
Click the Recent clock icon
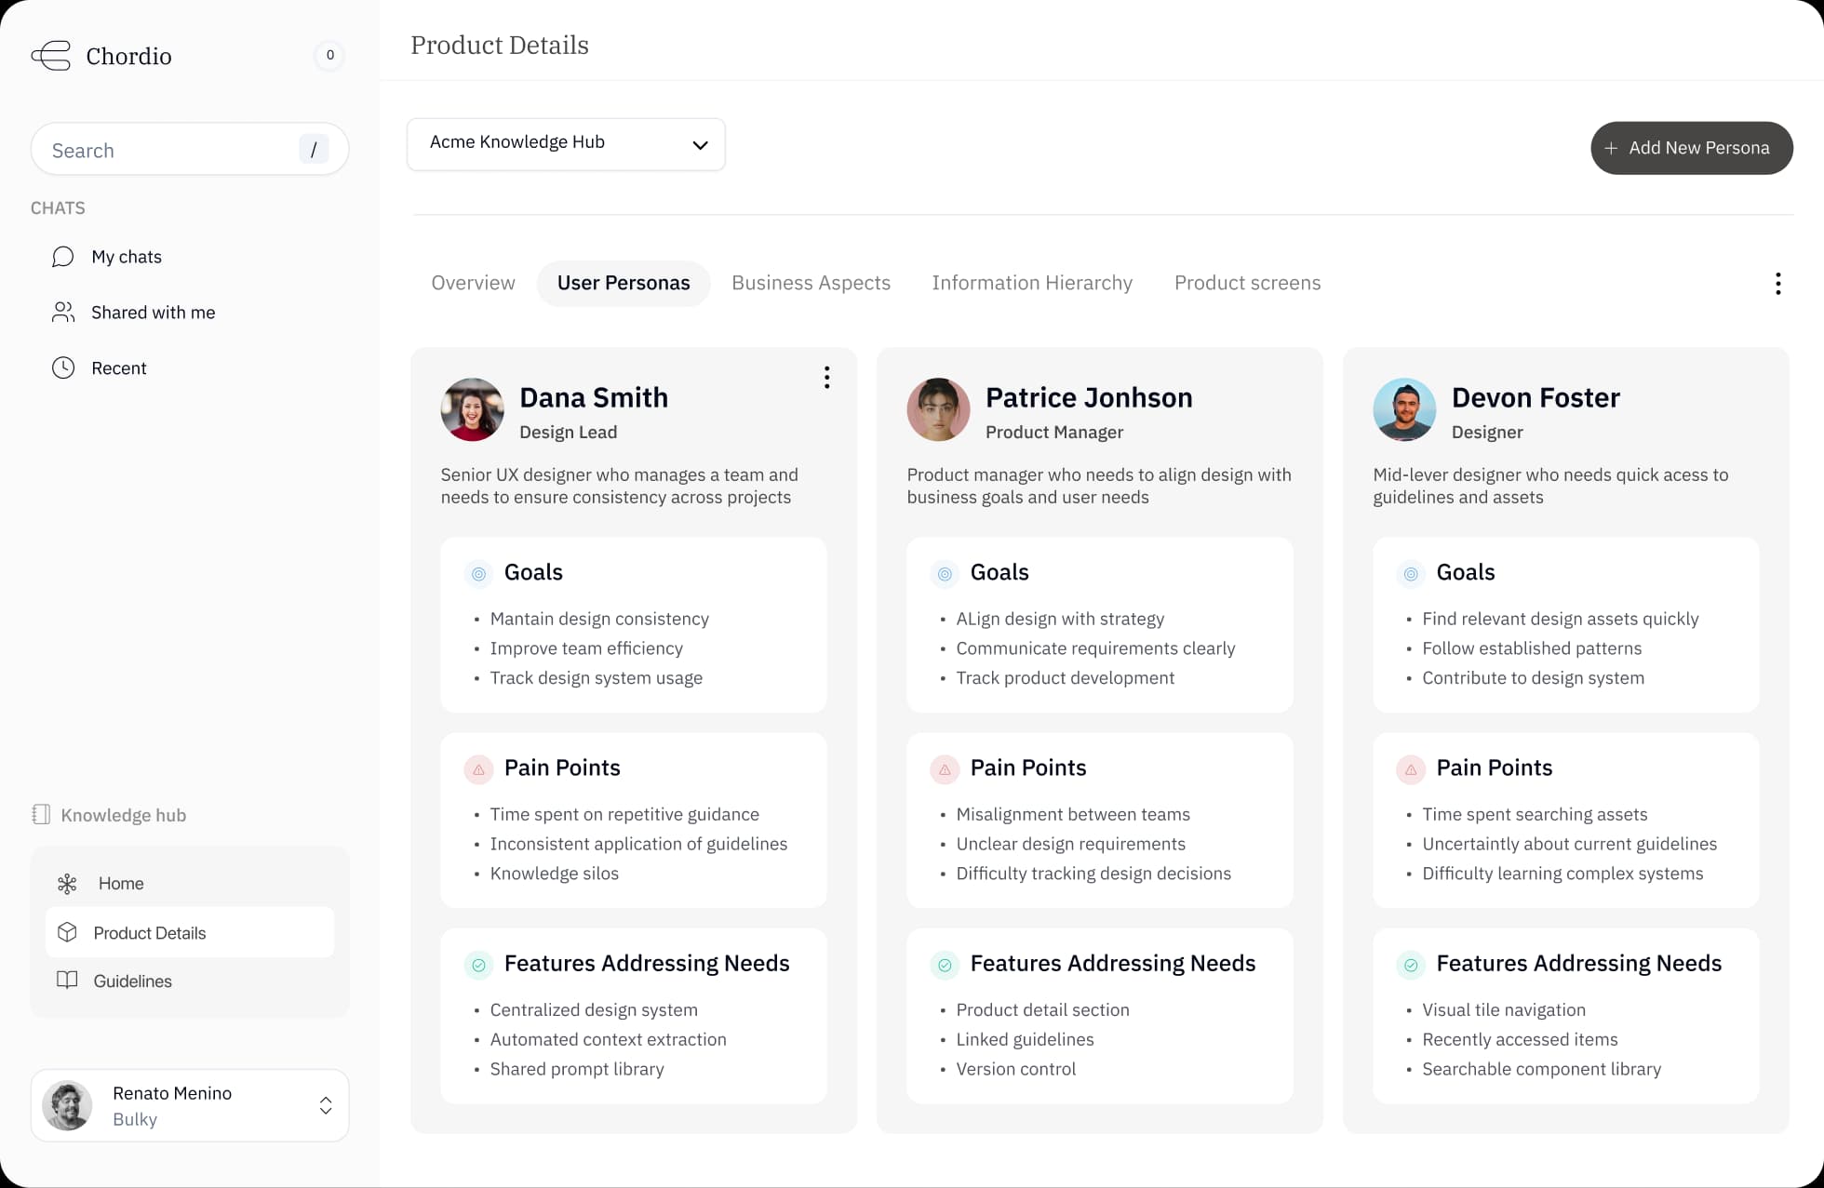click(x=62, y=367)
